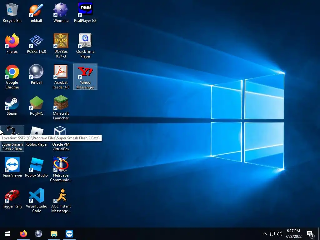320x240 pixels.
Task: Select Super Smash Flash 2 Beta icon
Action: 12,139
